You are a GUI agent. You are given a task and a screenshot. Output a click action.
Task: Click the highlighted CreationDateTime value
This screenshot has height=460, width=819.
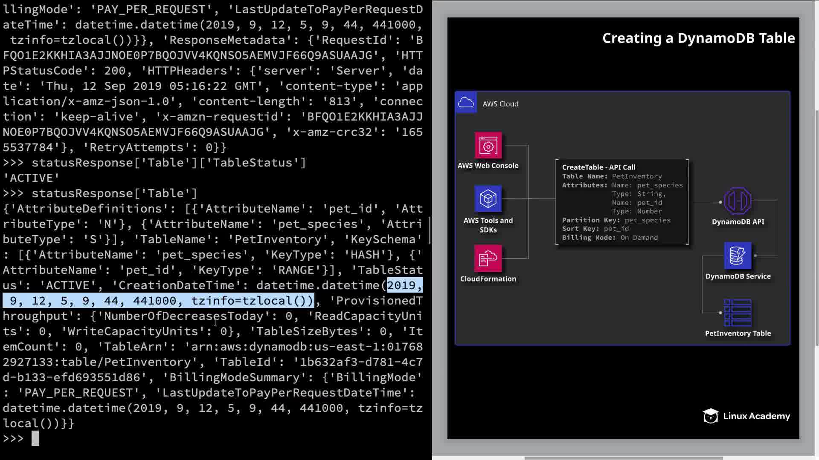pyautogui.click(x=158, y=301)
